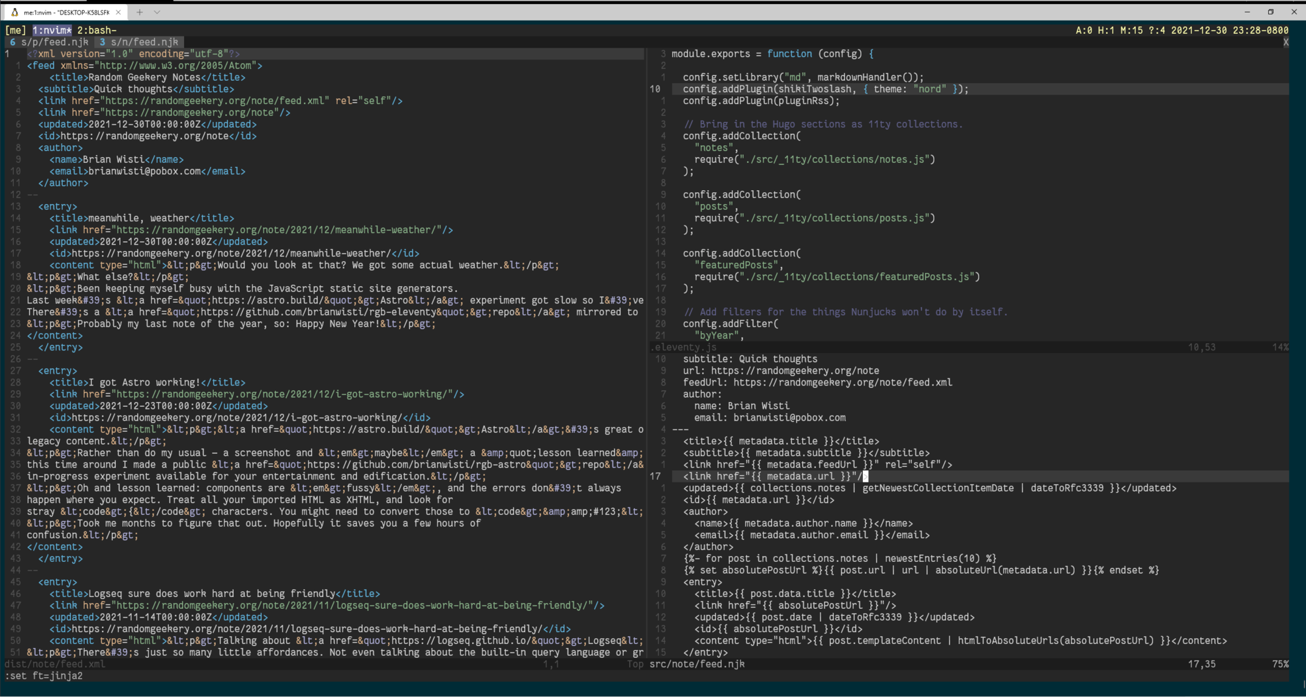The width and height of the screenshot is (1306, 697).
Task: Switch to tmux window 2:bash
Action: 97,30
